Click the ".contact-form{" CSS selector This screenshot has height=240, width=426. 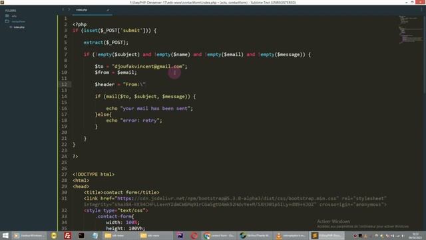(114, 216)
